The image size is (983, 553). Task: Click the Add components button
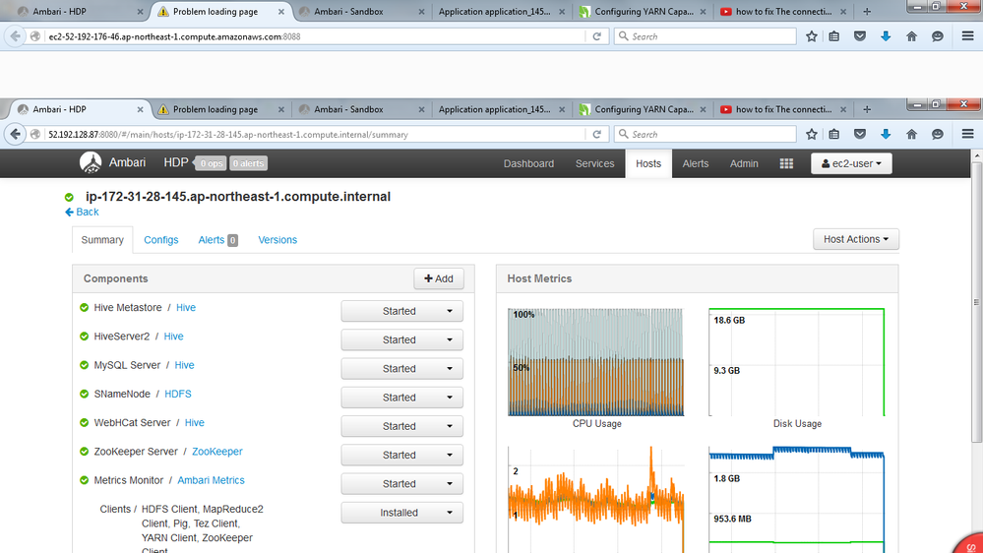(x=438, y=278)
